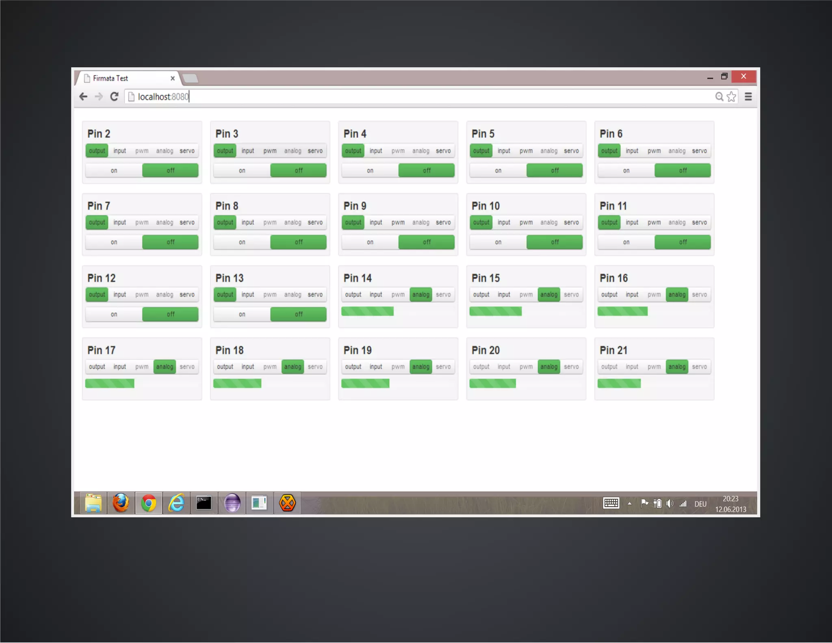832x643 pixels.
Task: Open Firefox from the taskbar
Action: pos(121,503)
